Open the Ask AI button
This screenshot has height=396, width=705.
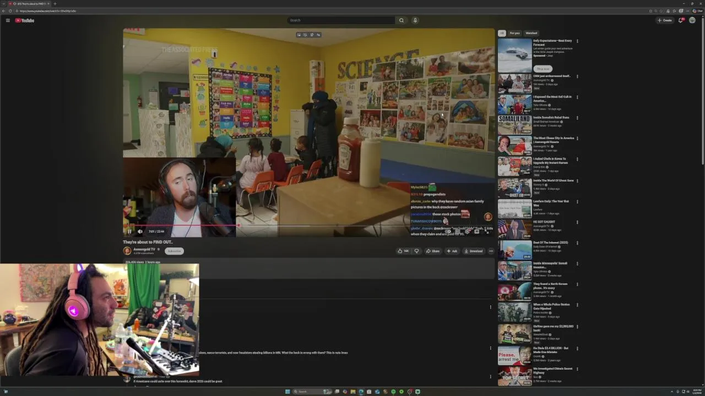452,251
